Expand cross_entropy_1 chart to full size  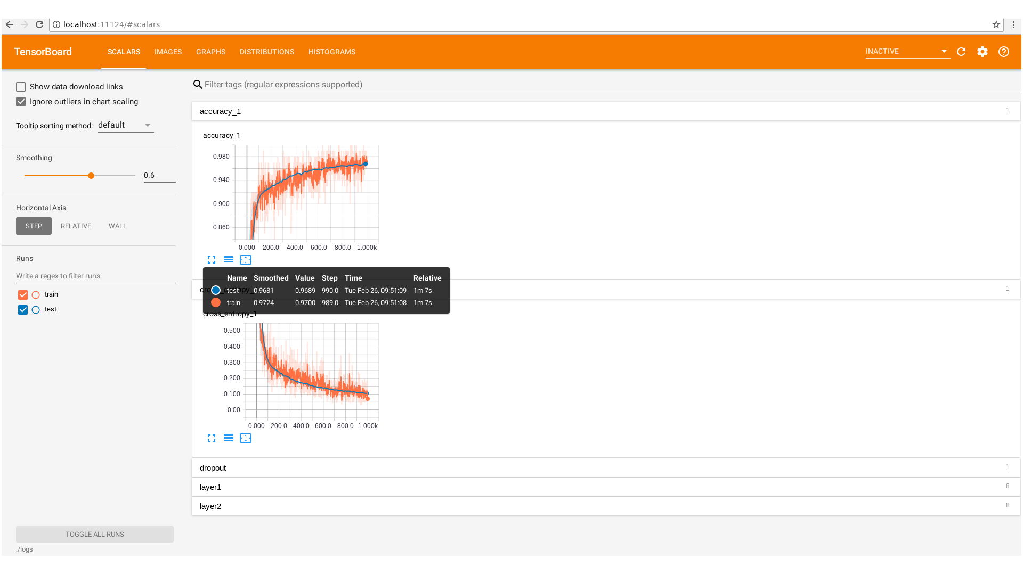pos(212,438)
